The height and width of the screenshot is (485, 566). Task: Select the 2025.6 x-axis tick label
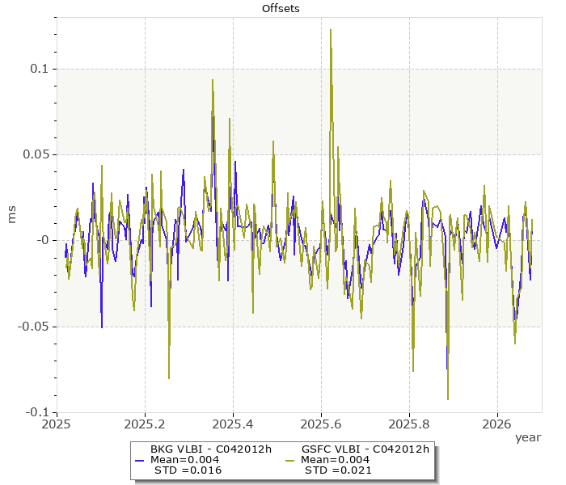click(x=321, y=424)
